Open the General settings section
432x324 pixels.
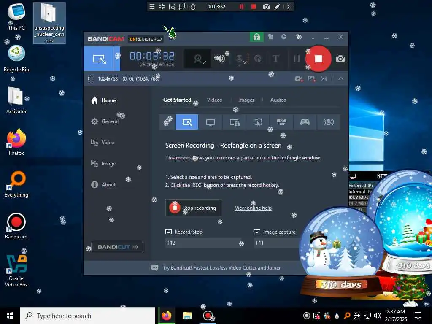(x=105, y=121)
